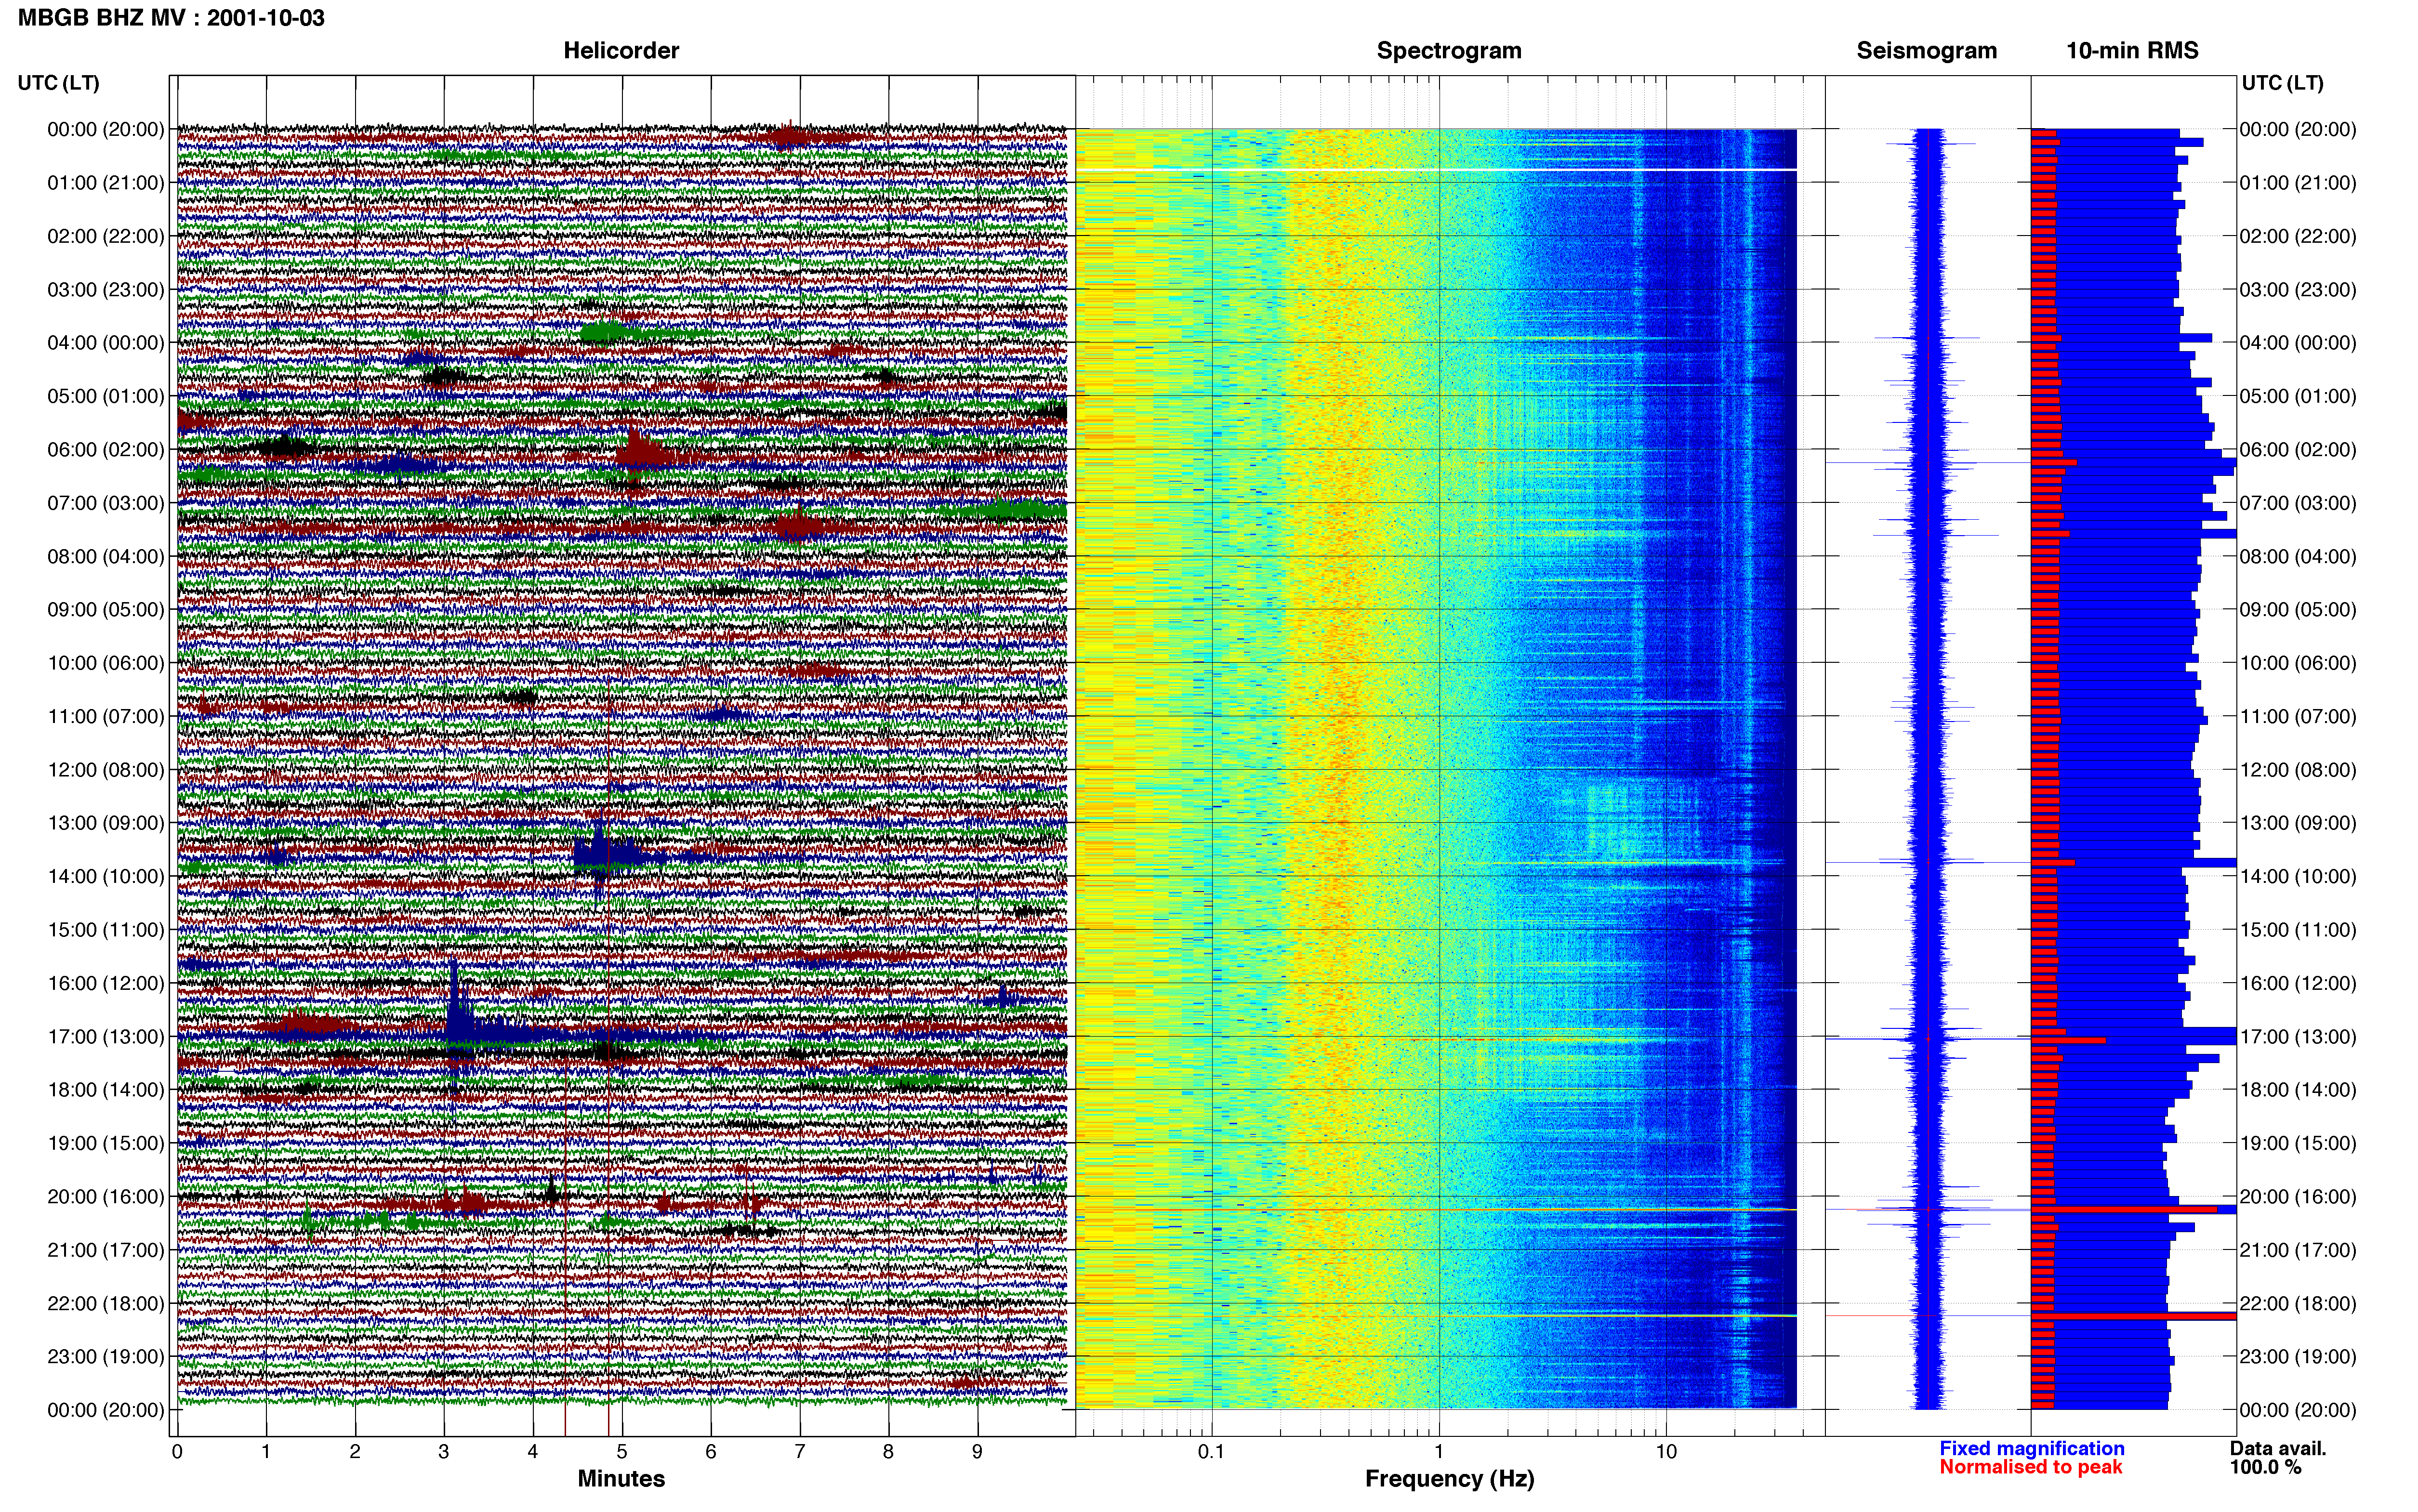
Task: Click "04:00 (00:00)" on the helicorder time axis
Action: [x=105, y=343]
